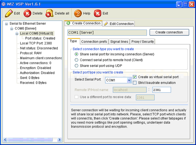Image resolution: width=196 pixels, height=145 pixels.
Task: Collapse the 'Local COM6 [Virtual:0]' node
Action: pos(17,34)
